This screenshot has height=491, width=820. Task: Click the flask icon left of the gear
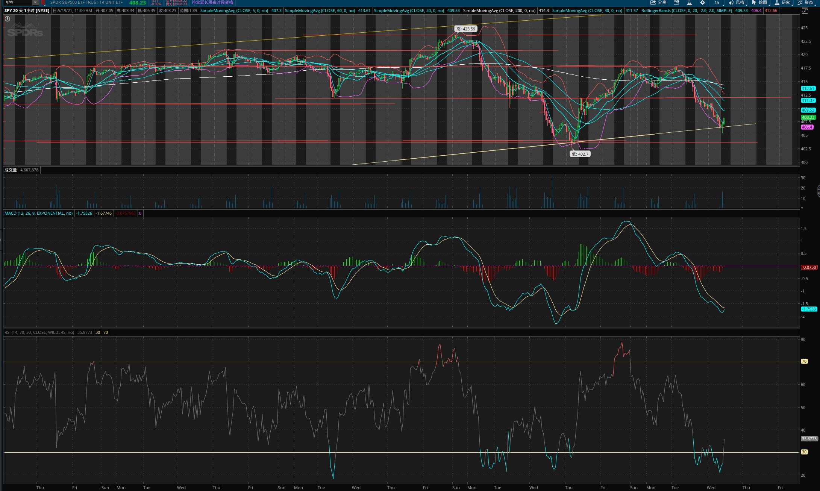click(690, 2)
